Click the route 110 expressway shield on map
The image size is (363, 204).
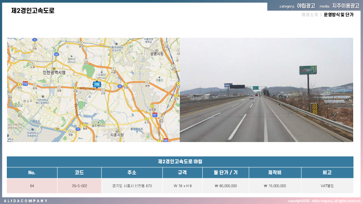(x=25, y=83)
